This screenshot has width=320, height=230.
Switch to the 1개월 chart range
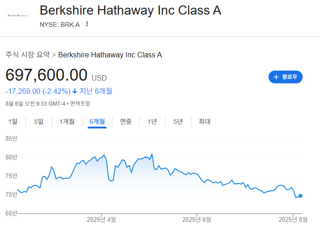click(x=67, y=122)
